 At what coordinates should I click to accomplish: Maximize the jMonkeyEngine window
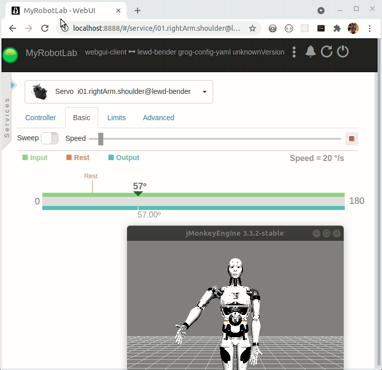(x=327, y=233)
